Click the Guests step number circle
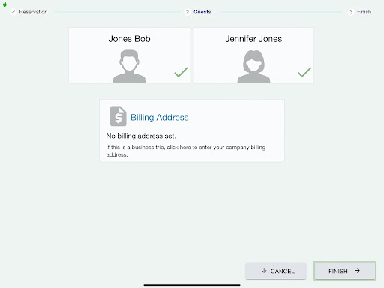Image resolution: width=384 pixels, height=288 pixels. 187,12
